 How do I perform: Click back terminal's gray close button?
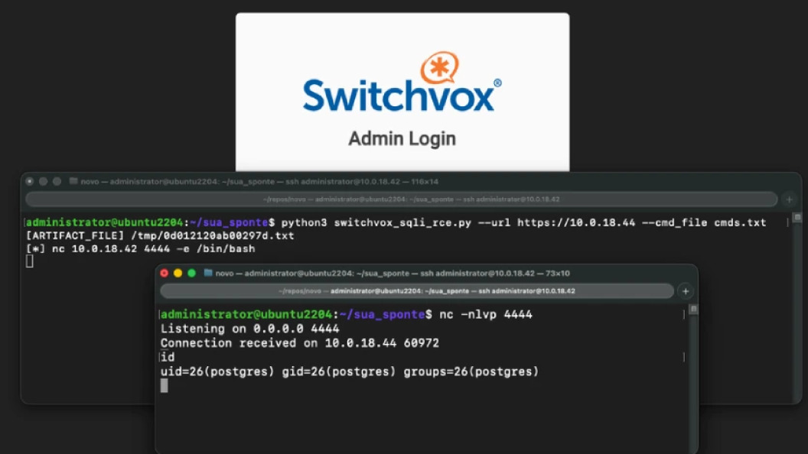pos(29,182)
